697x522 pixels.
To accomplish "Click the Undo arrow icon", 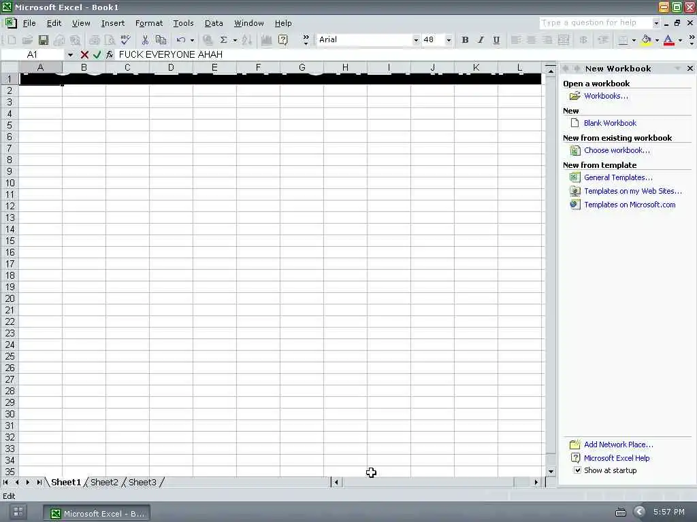I will point(180,40).
